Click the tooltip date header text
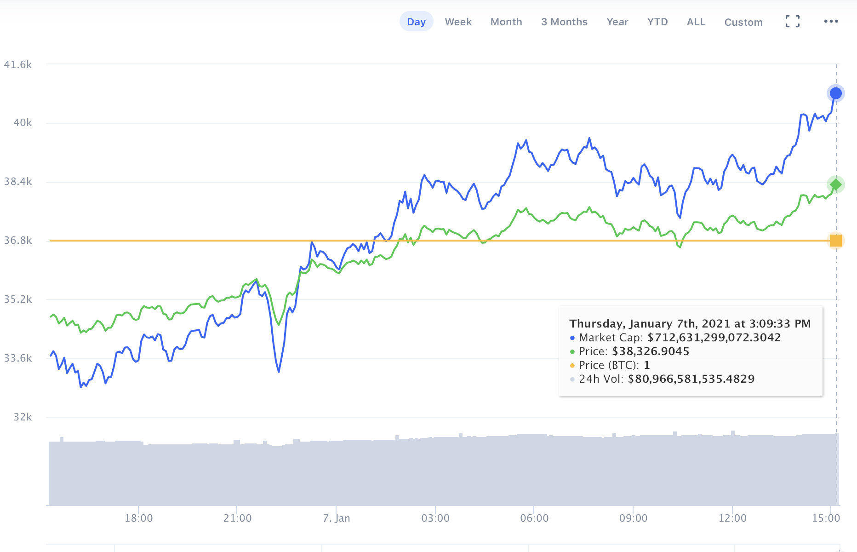 (690, 323)
